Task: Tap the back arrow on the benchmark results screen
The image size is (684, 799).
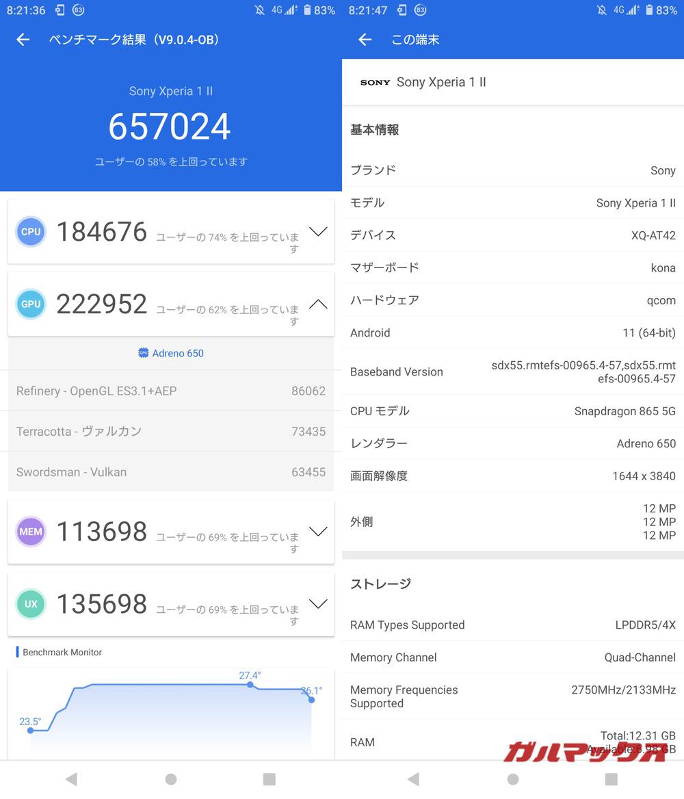Action: point(23,40)
